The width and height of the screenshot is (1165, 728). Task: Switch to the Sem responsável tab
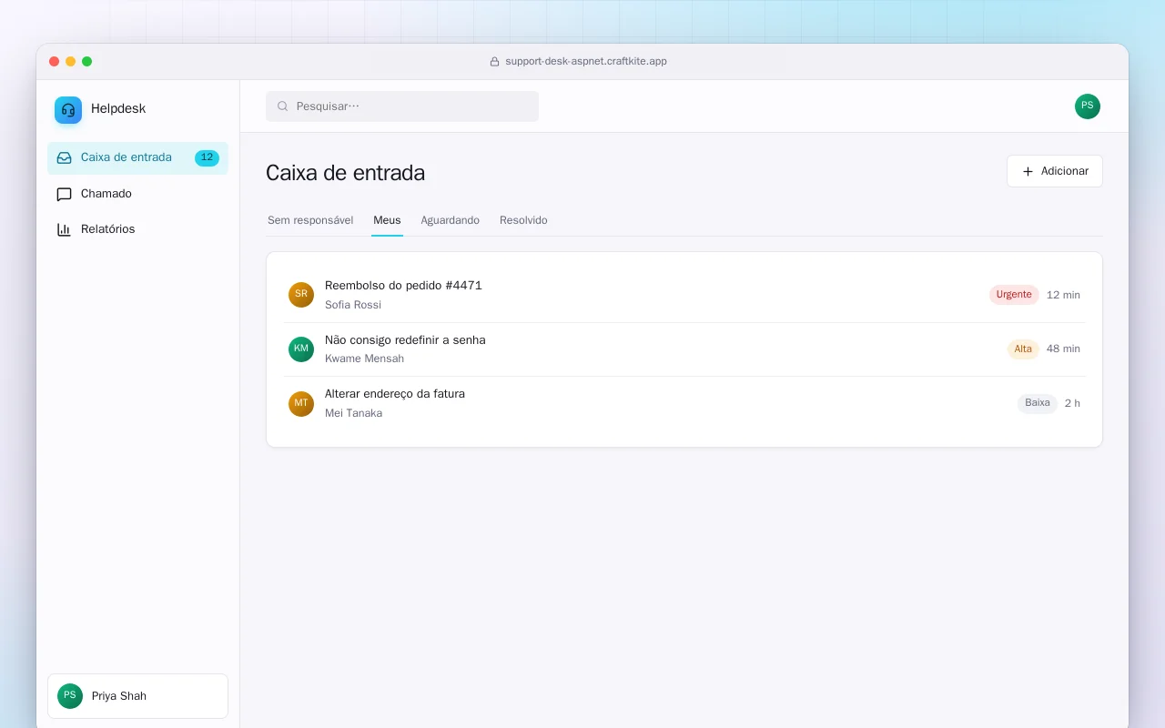pyautogui.click(x=310, y=220)
